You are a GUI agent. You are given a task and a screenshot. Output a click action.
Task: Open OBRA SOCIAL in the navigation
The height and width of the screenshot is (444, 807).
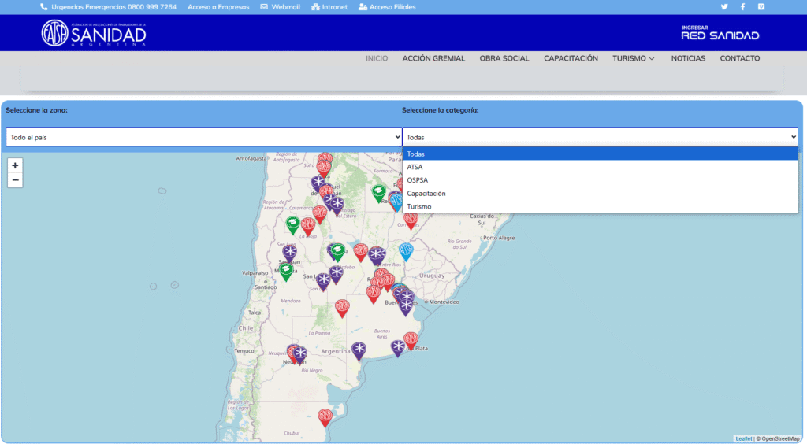coord(504,58)
